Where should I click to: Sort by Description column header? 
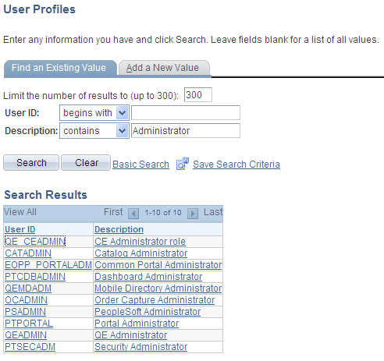(x=119, y=229)
